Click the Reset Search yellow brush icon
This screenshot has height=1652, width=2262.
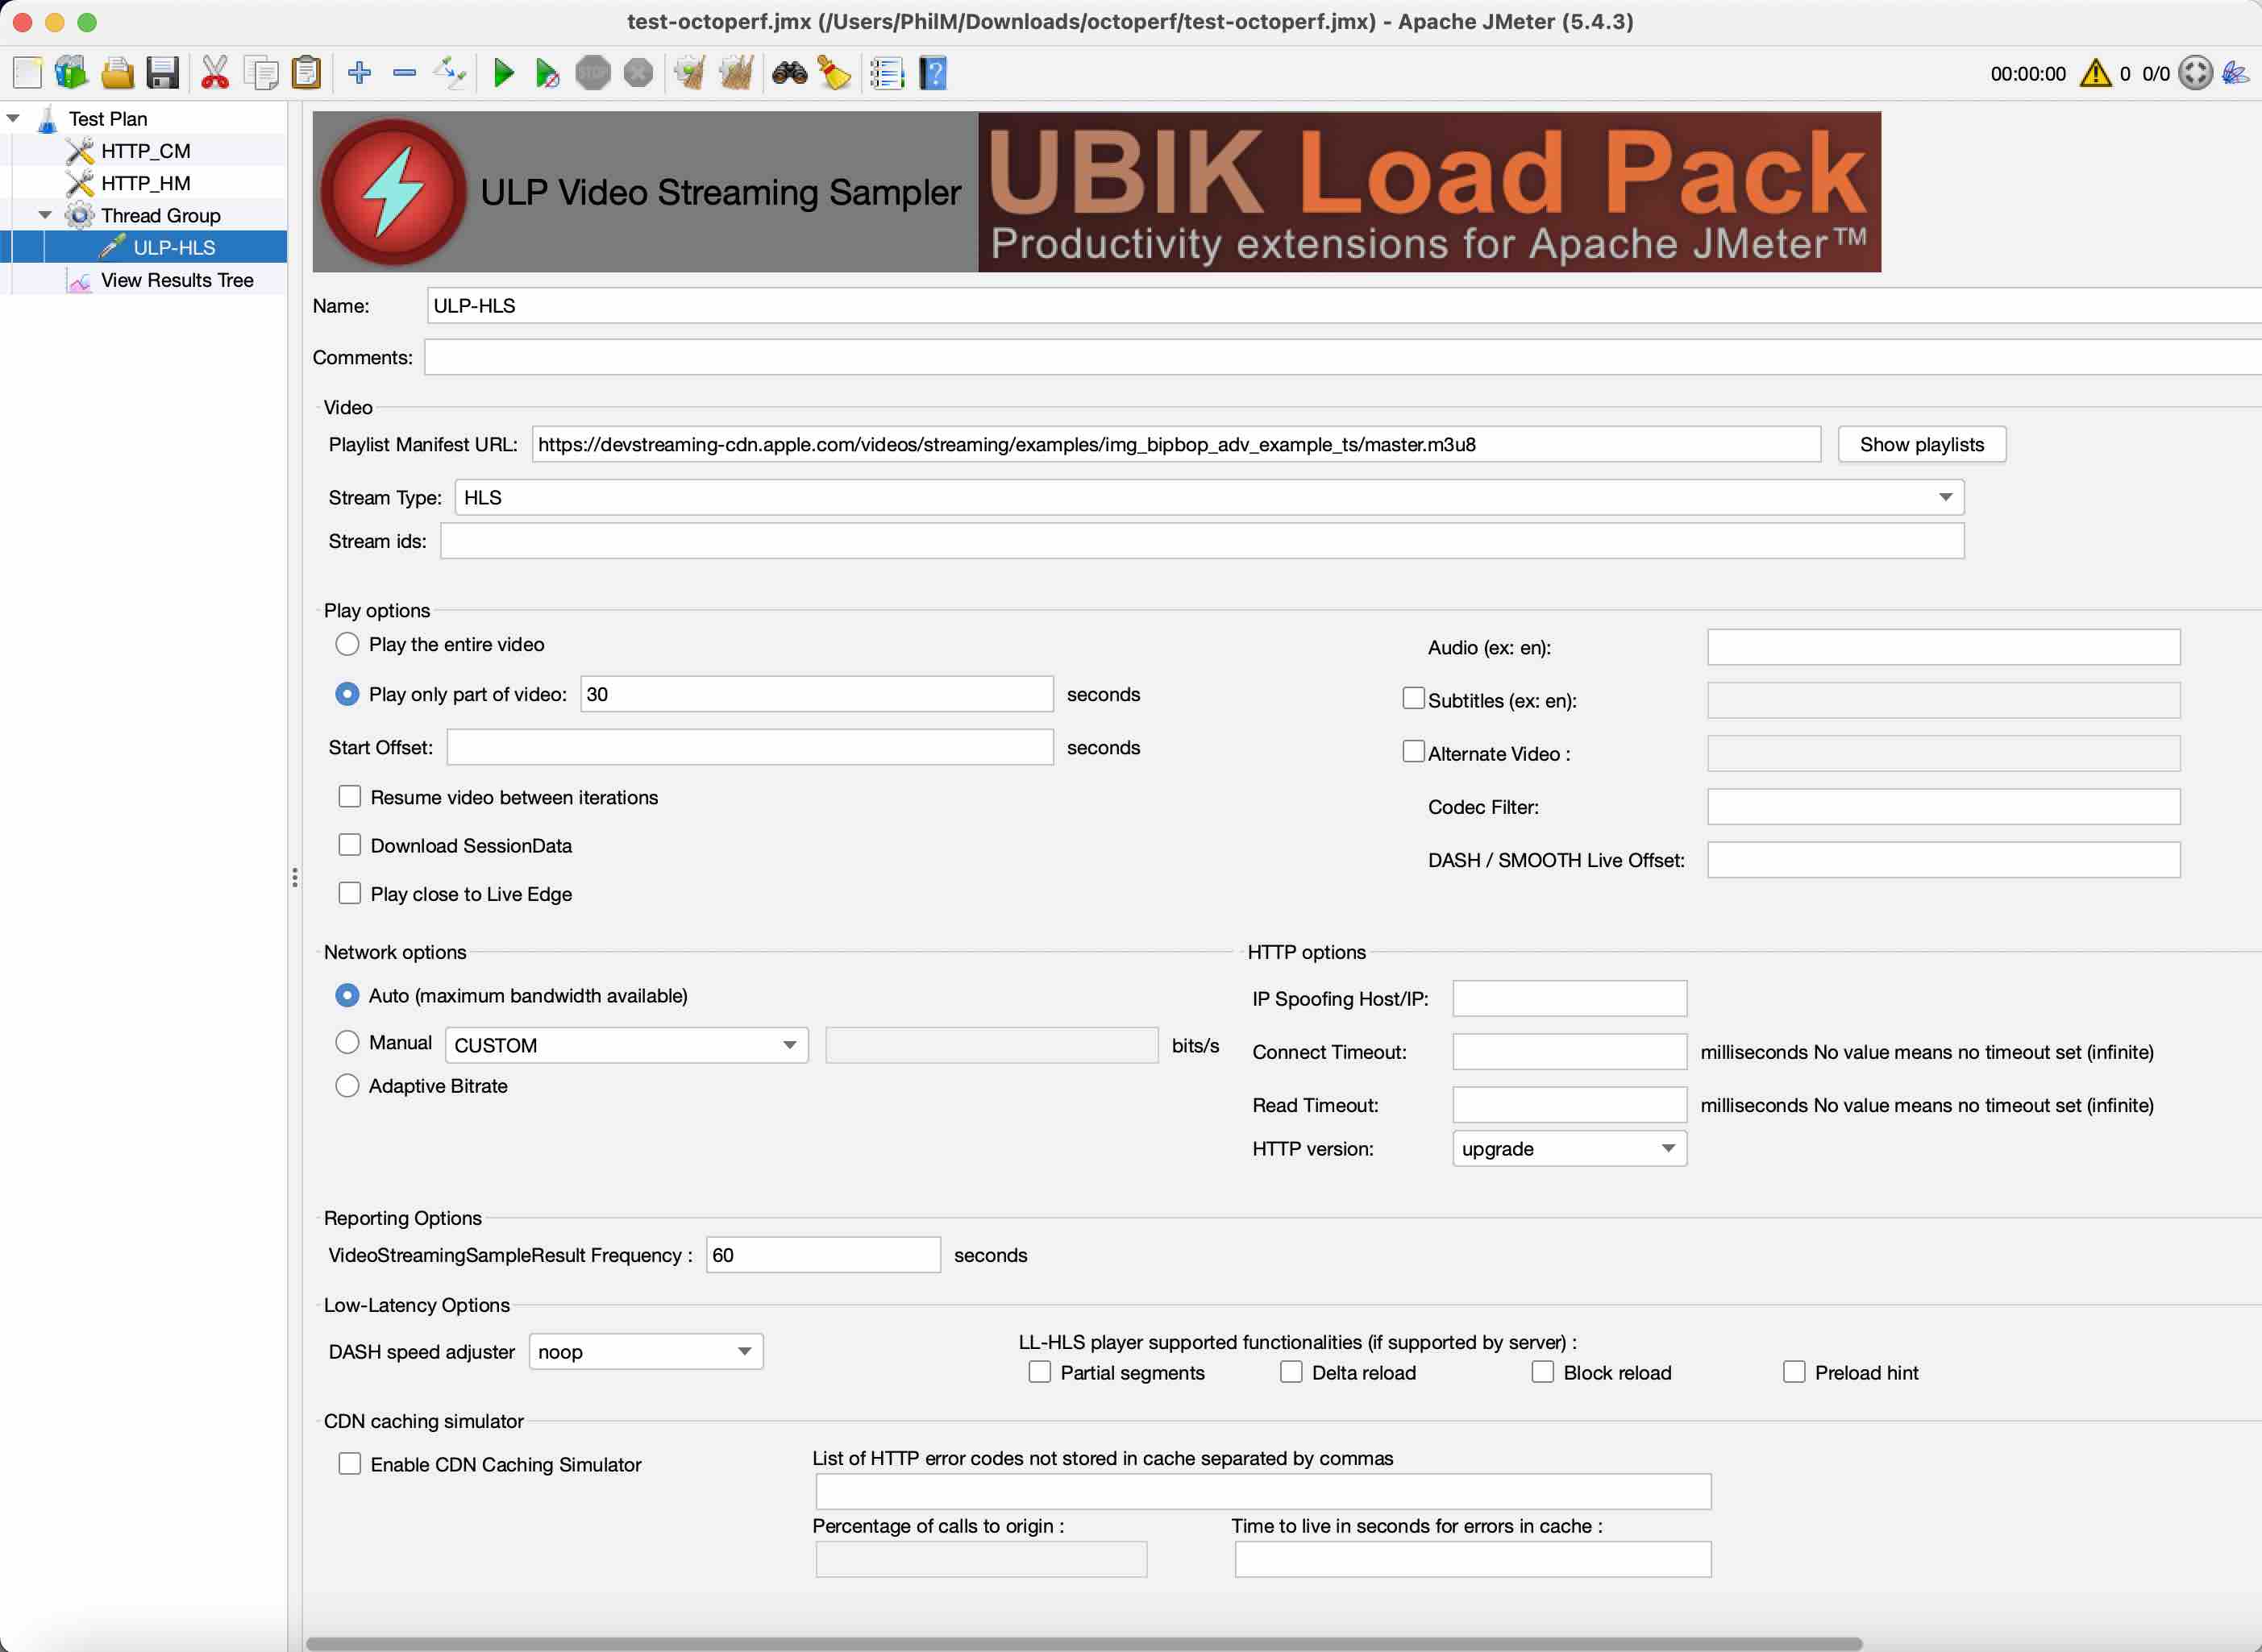coord(834,73)
